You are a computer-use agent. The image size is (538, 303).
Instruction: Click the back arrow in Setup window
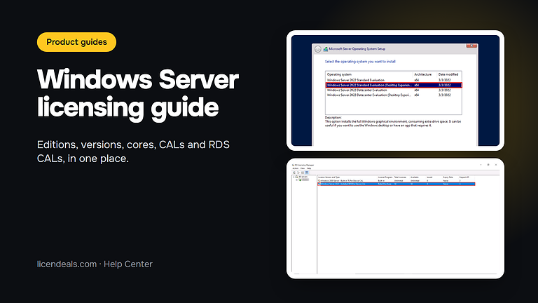click(318, 49)
